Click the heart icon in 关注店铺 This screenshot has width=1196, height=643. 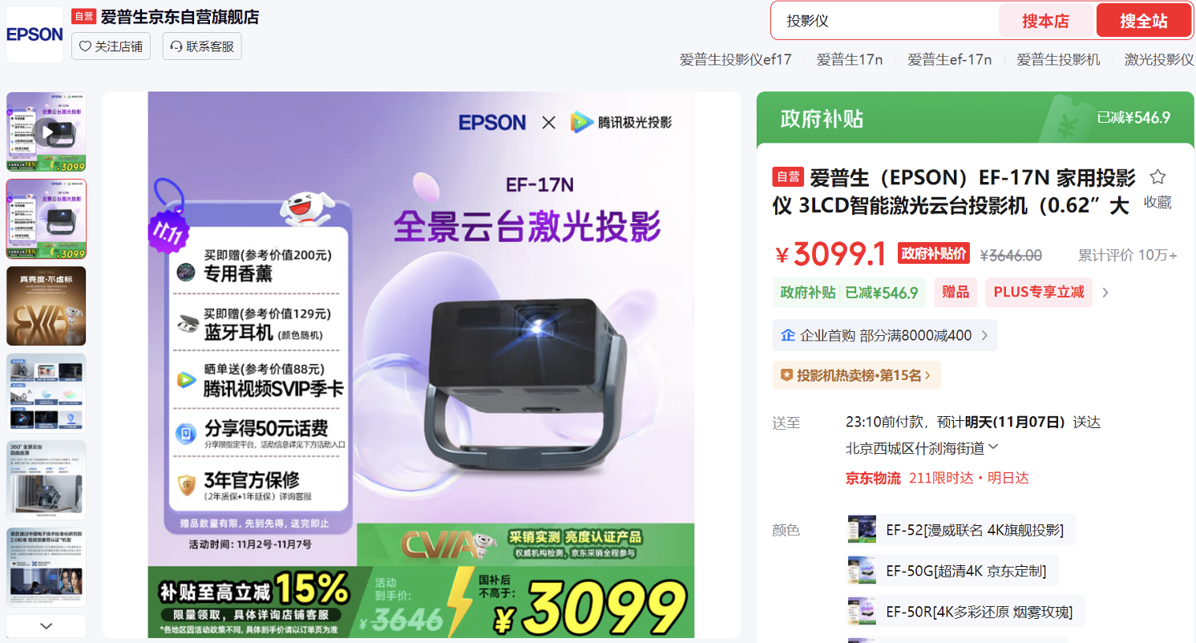[x=86, y=47]
